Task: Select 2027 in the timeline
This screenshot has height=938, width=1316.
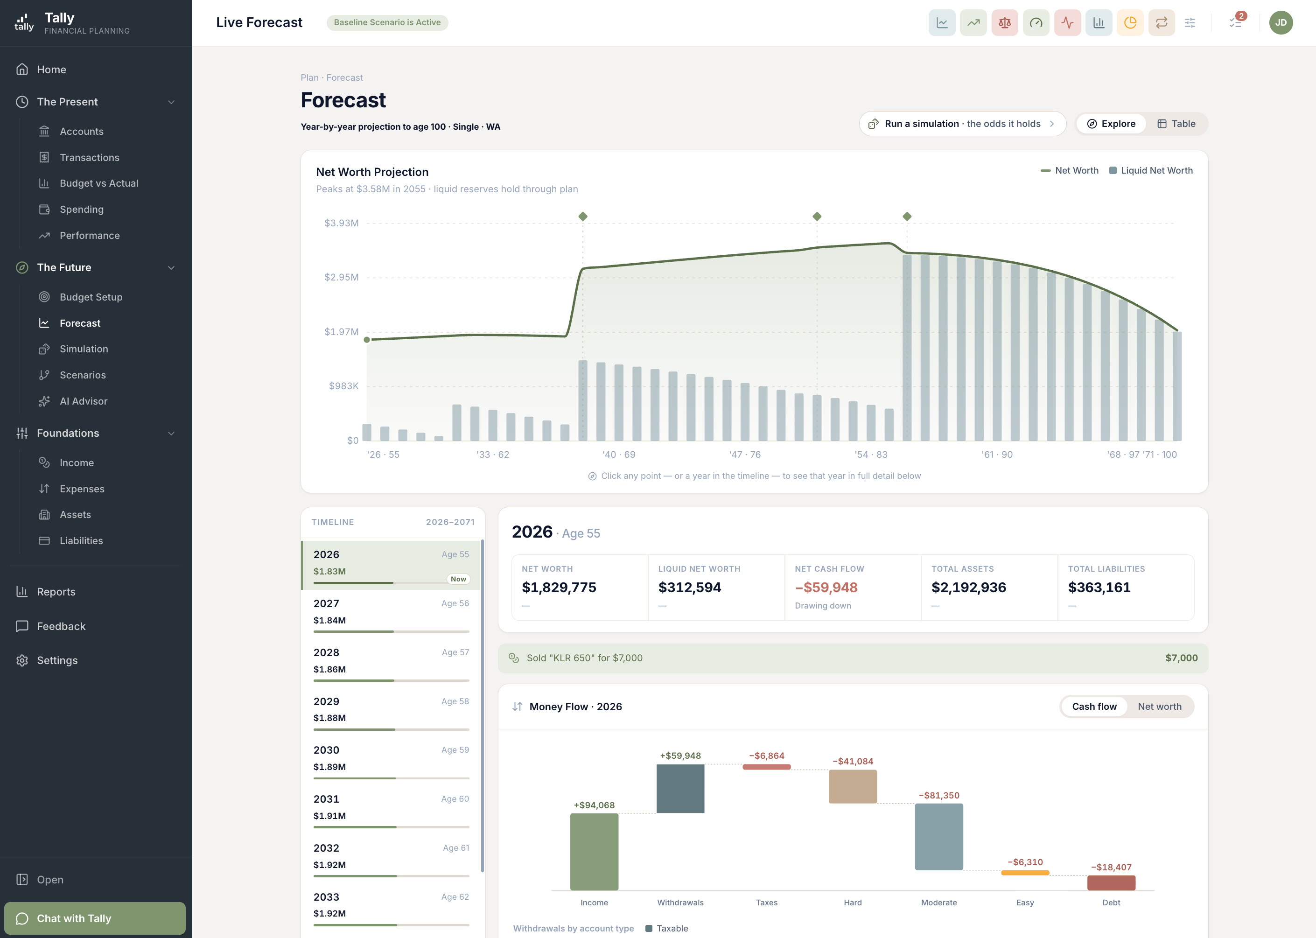Action: click(391, 614)
